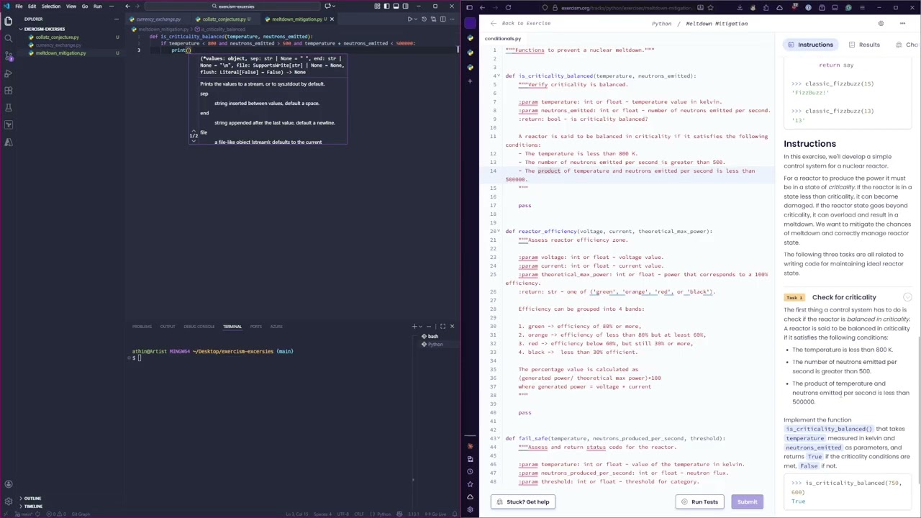The width and height of the screenshot is (921, 518).
Task: Open browser sidebar history clock
Action: click(x=470, y=471)
